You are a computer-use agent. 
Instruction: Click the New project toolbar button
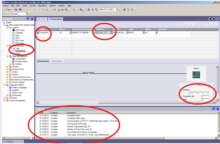pos(8,10)
